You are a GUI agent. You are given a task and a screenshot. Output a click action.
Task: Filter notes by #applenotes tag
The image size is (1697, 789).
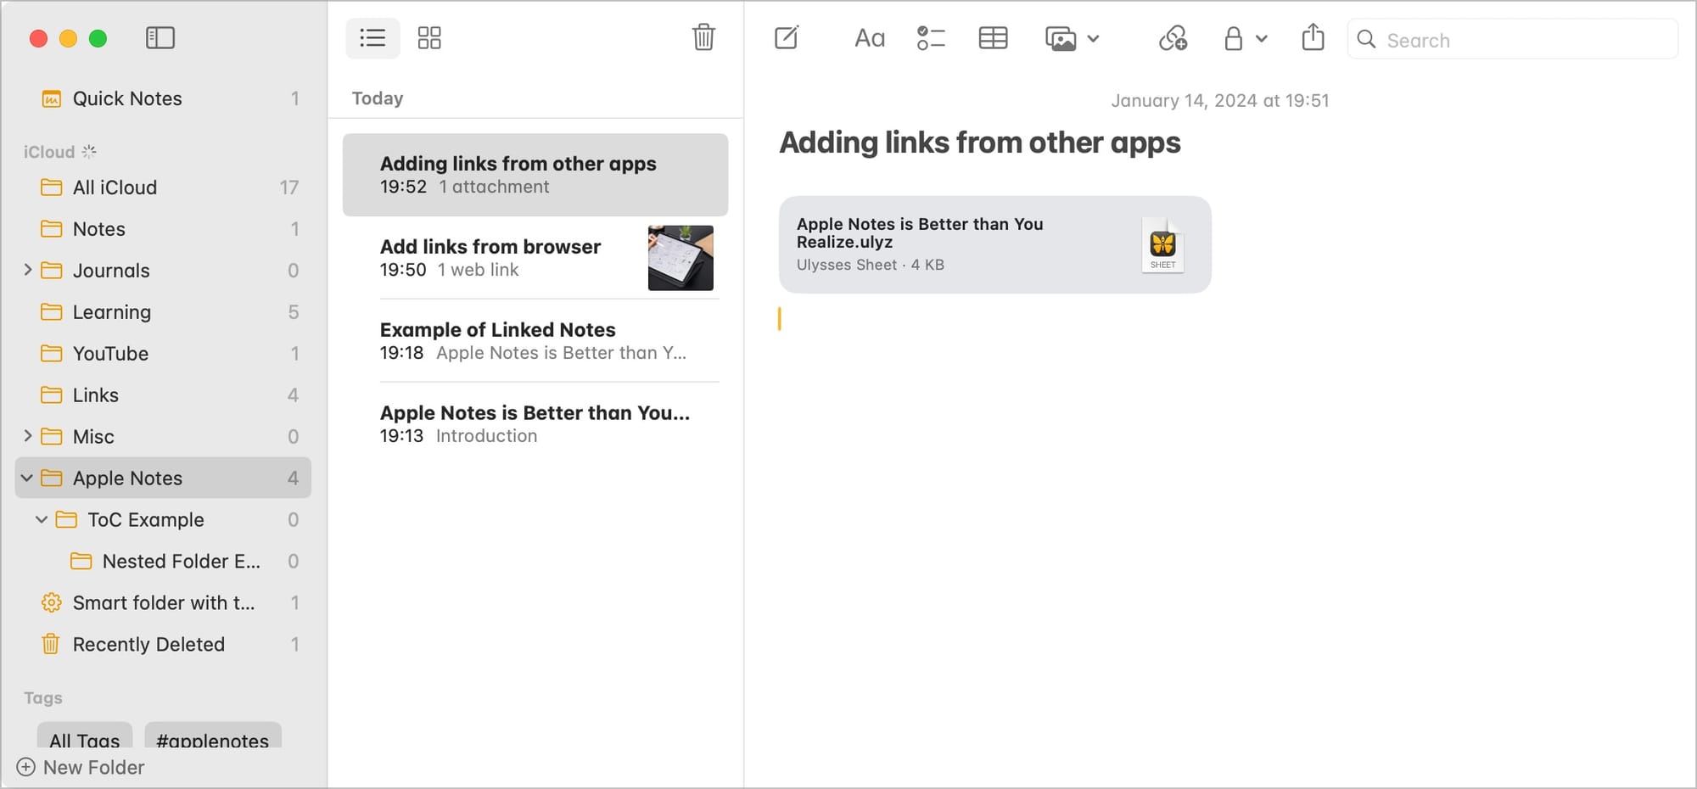click(x=212, y=738)
